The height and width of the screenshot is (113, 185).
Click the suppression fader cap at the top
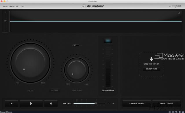click(x=108, y=41)
